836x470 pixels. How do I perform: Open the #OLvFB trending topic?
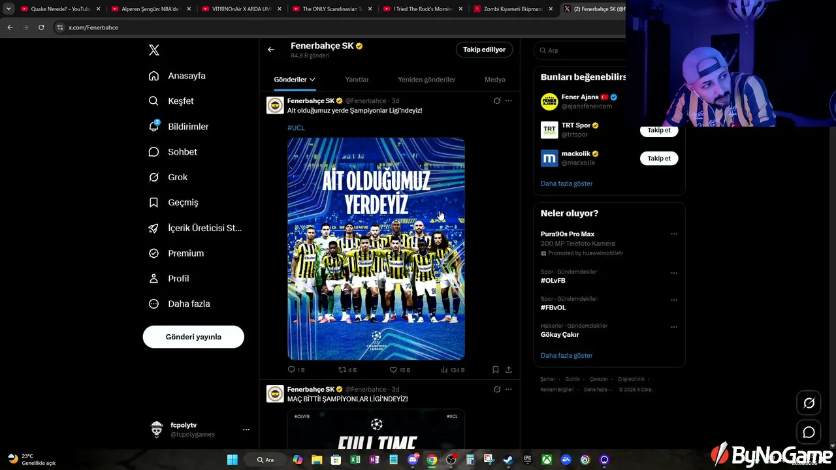553,281
